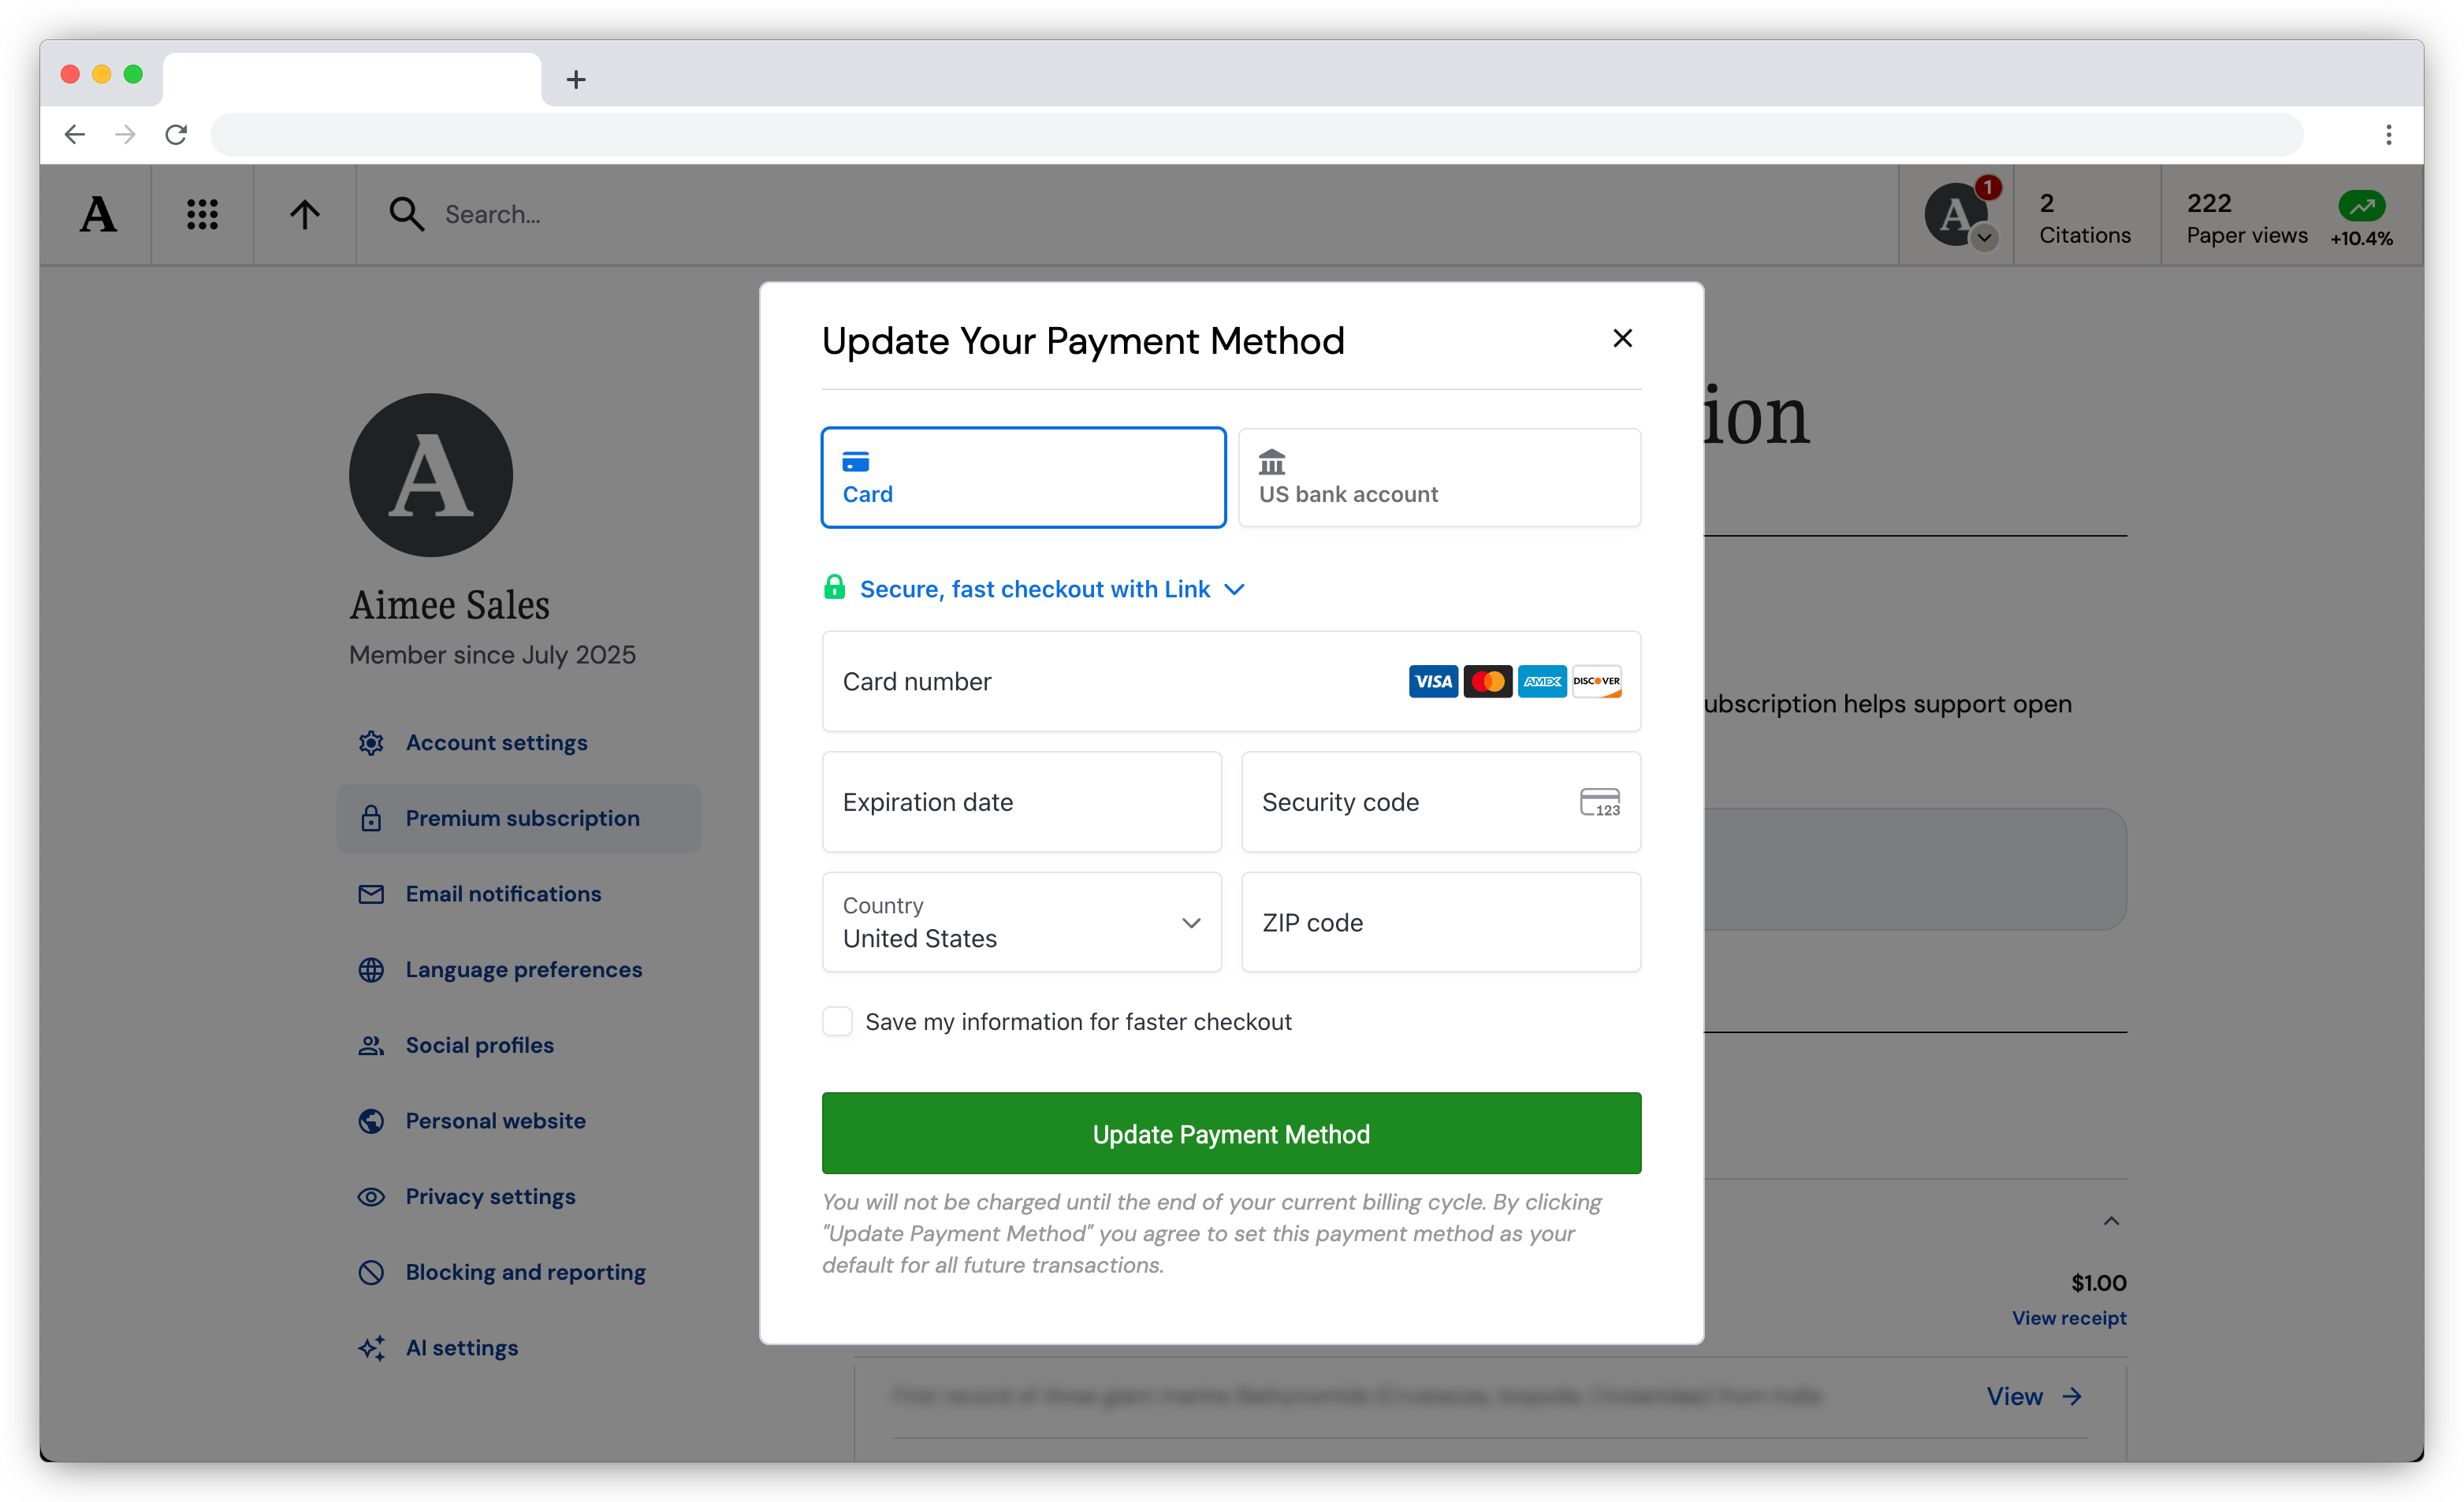Click the security code 123 card icon

click(1600, 802)
